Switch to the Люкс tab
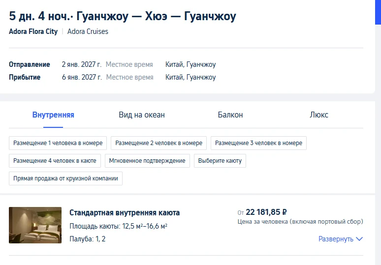The image size is (381, 265). [319, 115]
